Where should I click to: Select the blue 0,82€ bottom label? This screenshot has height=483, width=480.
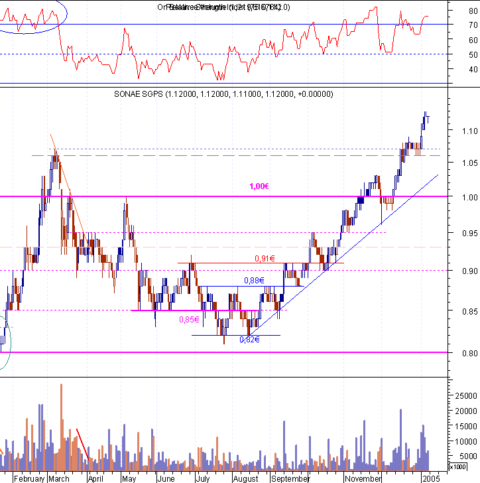pyautogui.click(x=249, y=340)
